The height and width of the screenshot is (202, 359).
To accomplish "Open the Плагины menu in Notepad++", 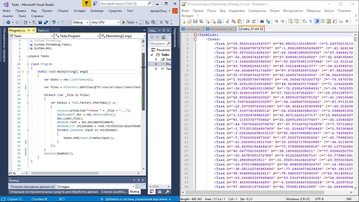I will (x=344, y=11).
